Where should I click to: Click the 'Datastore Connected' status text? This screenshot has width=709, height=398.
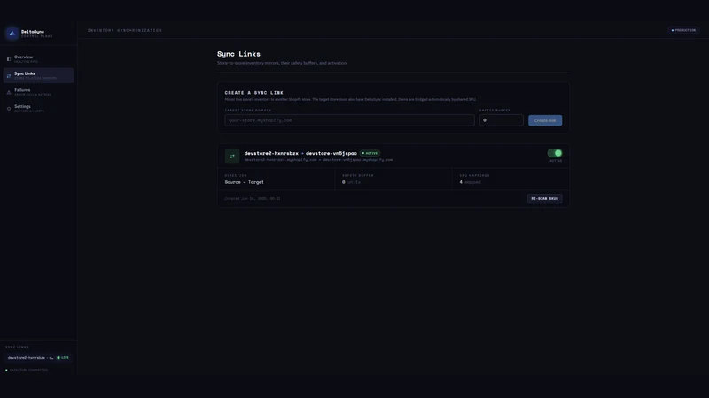click(x=28, y=370)
